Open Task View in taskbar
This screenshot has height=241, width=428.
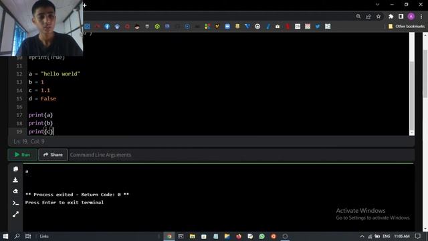[28, 236]
